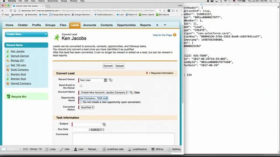Click the orange help question mark icon

[x=175, y=35]
